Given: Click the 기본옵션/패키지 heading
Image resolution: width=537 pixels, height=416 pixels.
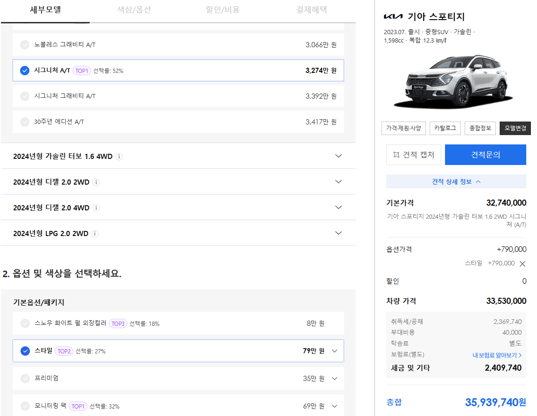Looking at the screenshot, I should click(39, 302).
